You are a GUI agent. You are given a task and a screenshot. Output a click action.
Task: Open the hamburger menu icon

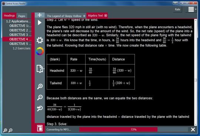pyautogui.click(x=191, y=9)
